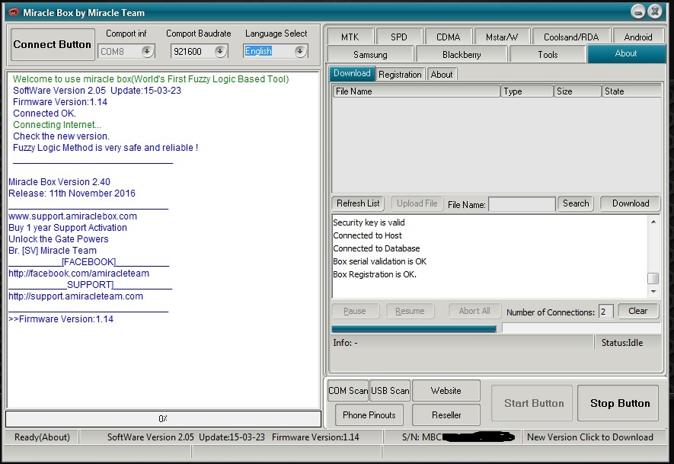This screenshot has height=464, width=674.
Task: Close the Miracle Box window
Action: [655, 11]
